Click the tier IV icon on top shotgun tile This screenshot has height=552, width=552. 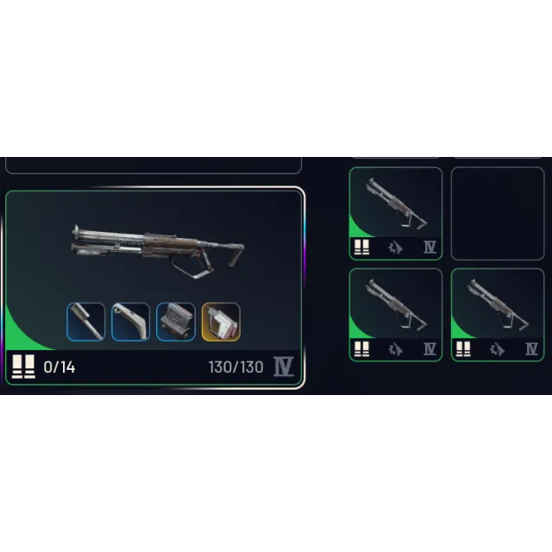click(x=430, y=248)
